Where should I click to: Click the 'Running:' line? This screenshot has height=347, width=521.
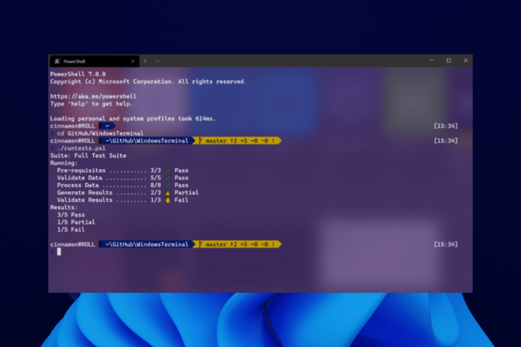[x=64, y=163]
